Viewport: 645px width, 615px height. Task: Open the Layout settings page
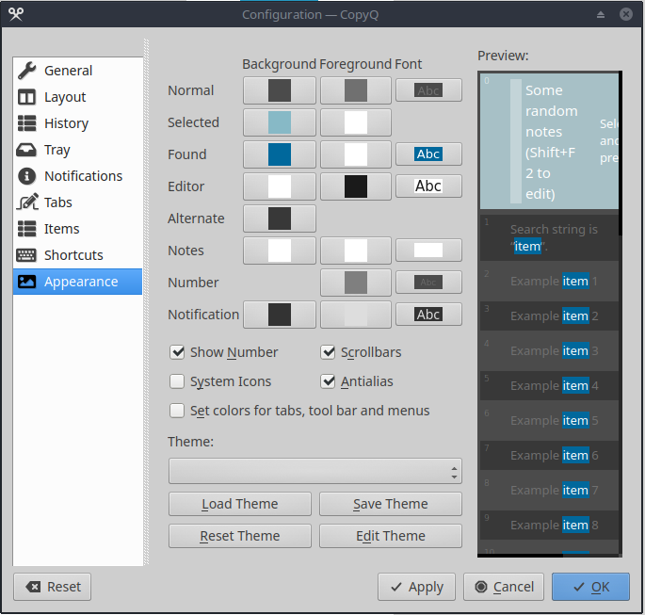(x=78, y=97)
